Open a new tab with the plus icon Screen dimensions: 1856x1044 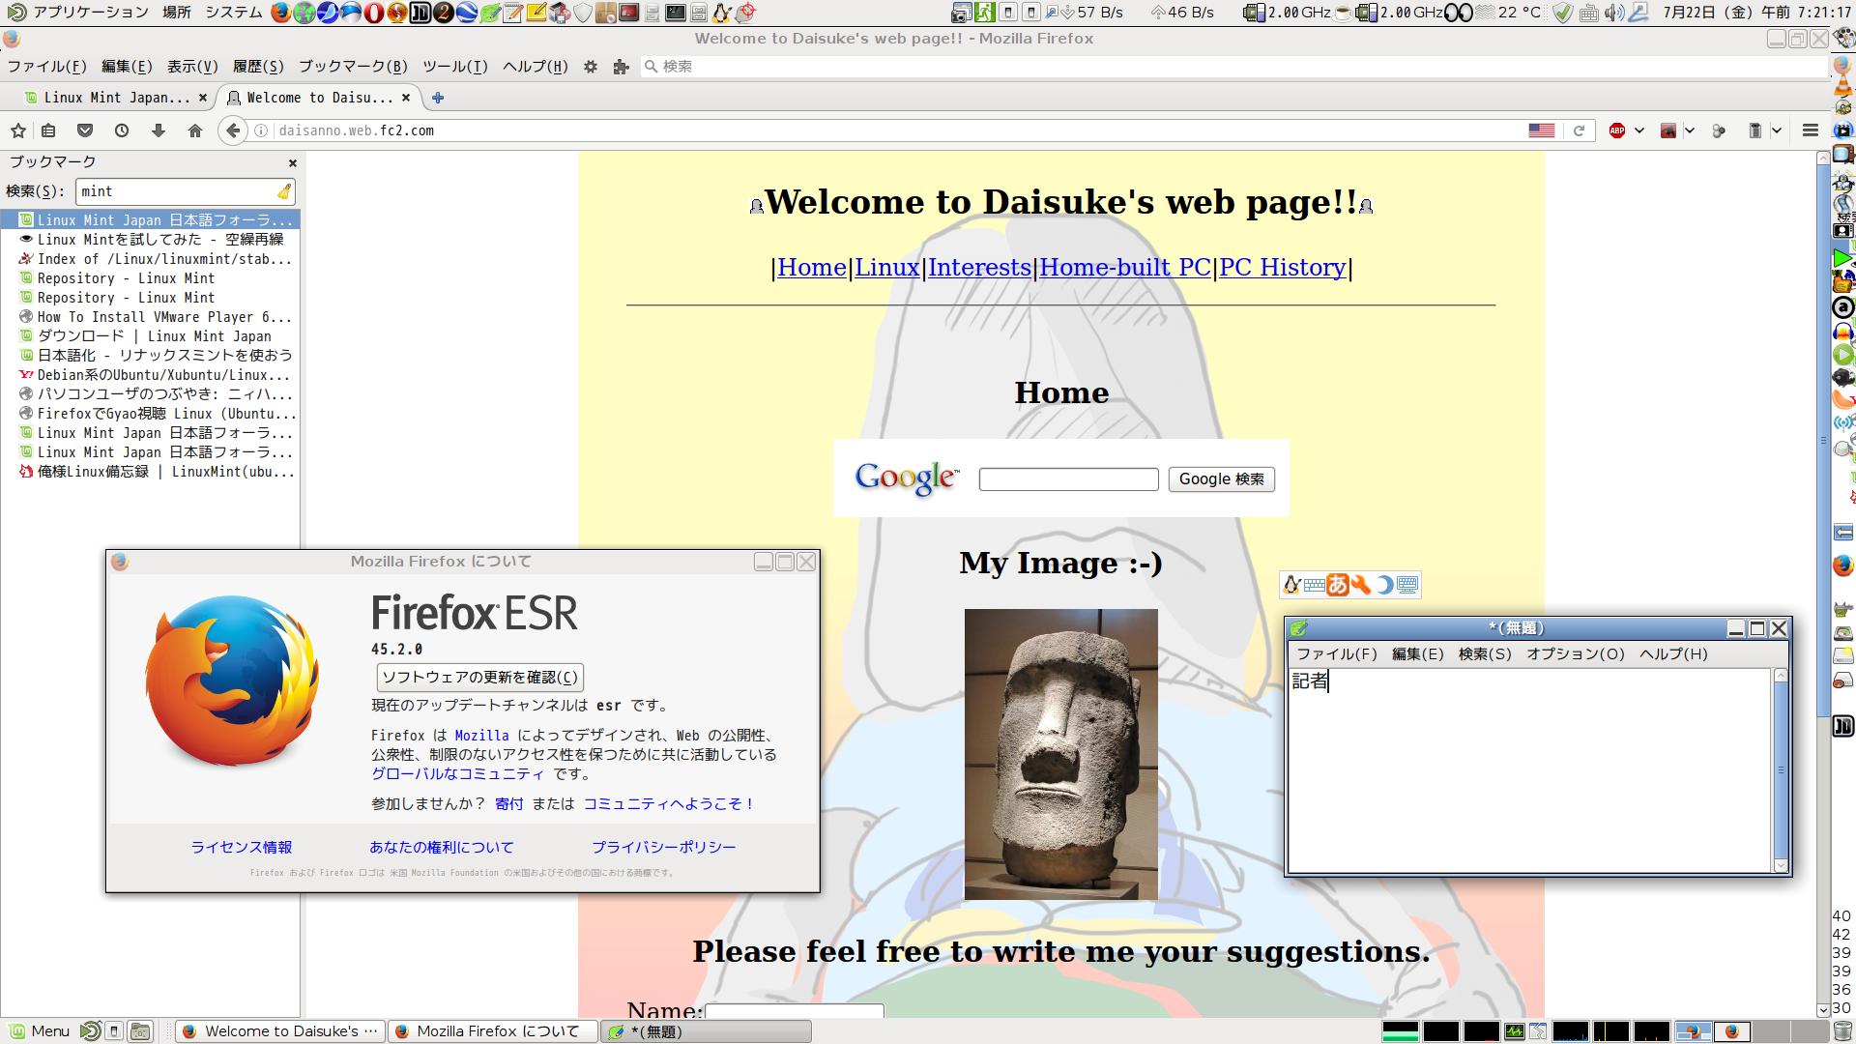(x=438, y=98)
